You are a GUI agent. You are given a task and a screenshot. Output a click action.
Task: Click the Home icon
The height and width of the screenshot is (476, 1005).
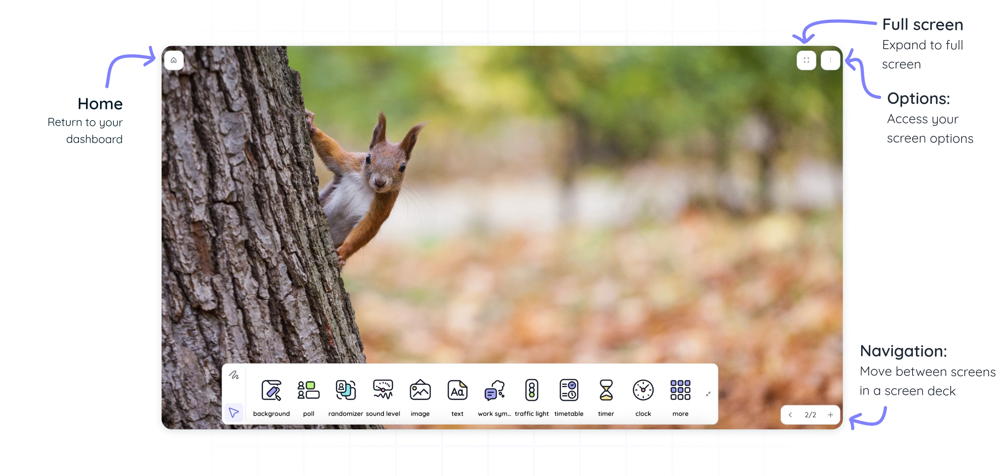point(174,60)
